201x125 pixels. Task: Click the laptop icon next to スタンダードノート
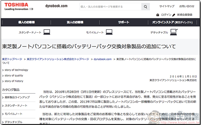(47, 32)
